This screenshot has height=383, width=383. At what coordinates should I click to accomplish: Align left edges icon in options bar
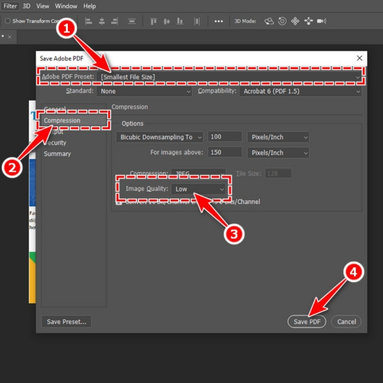(x=89, y=21)
